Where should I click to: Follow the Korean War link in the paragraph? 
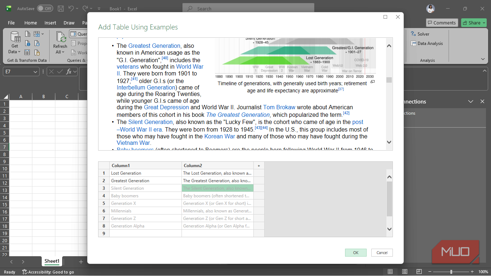(220, 136)
